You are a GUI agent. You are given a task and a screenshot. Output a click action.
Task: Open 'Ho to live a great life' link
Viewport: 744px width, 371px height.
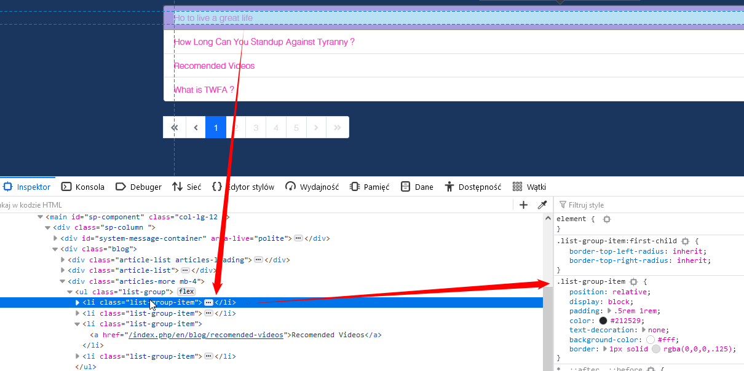(x=213, y=18)
